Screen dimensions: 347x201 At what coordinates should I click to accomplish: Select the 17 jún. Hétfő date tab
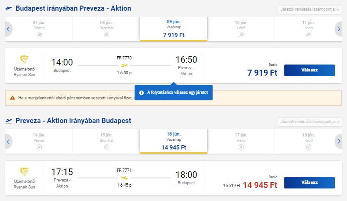[241, 141]
